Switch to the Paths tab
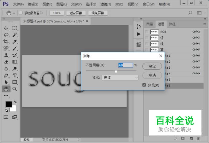Viewport: 209px width, 143px height. (x=172, y=24)
